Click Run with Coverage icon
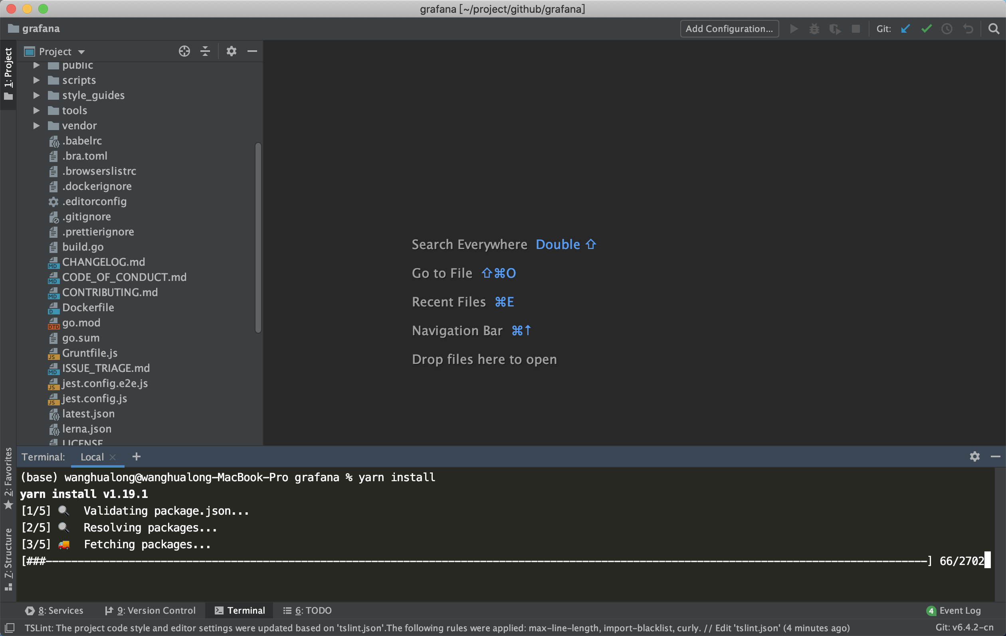The height and width of the screenshot is (636, 1006). [835, 29]
